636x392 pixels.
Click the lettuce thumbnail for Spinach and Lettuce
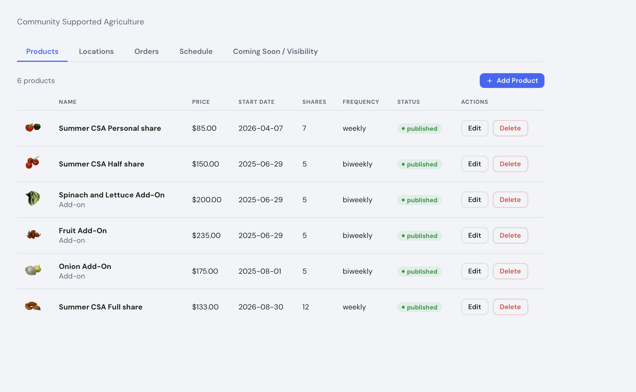coord(33,198)
